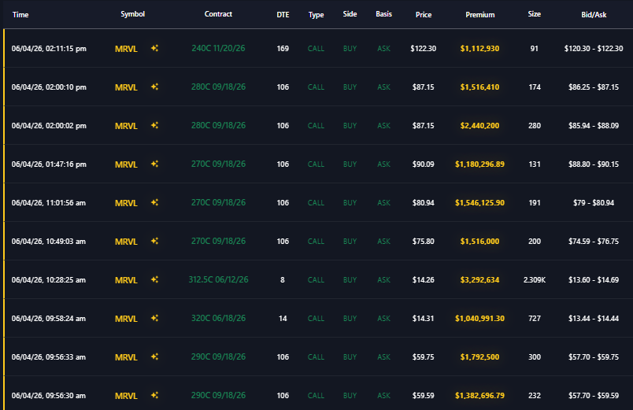Click the 06/04/26, 09:56:30 am timestamp
This screenshot has height=410, width=633.
tap(49, 396)
